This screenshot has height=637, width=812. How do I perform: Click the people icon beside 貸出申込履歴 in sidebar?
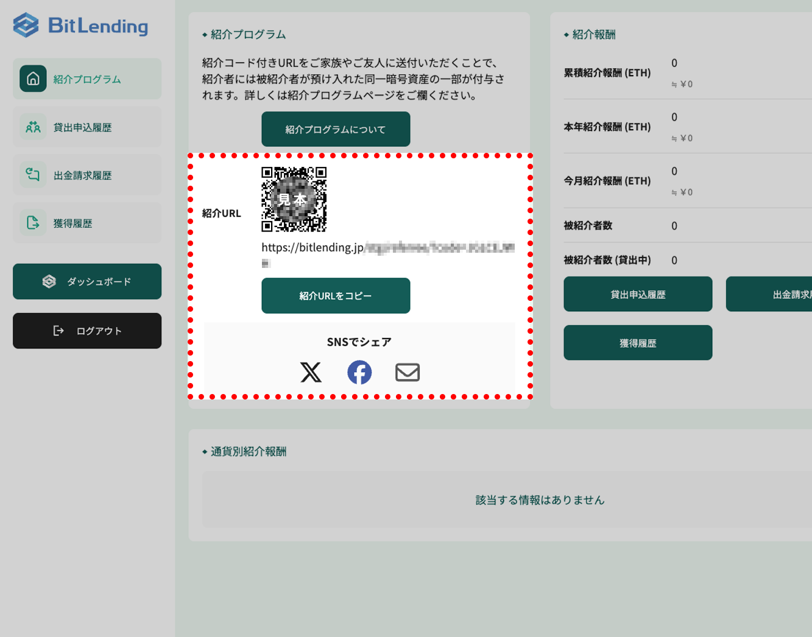(33, 127)
